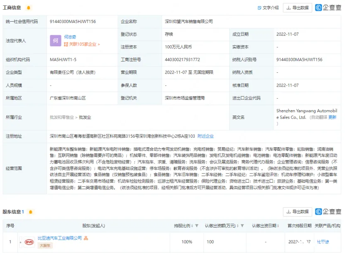The image size is (345, 255).
Task: Click the 100% shareholding cell
Action: tap(187, 242)
